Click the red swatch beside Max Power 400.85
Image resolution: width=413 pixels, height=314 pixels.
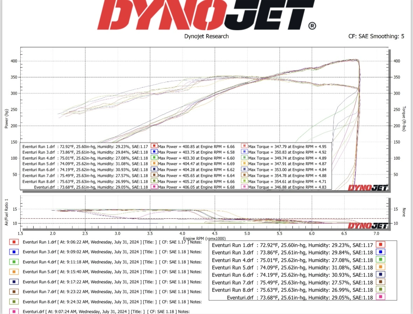(x=154, y=146)
